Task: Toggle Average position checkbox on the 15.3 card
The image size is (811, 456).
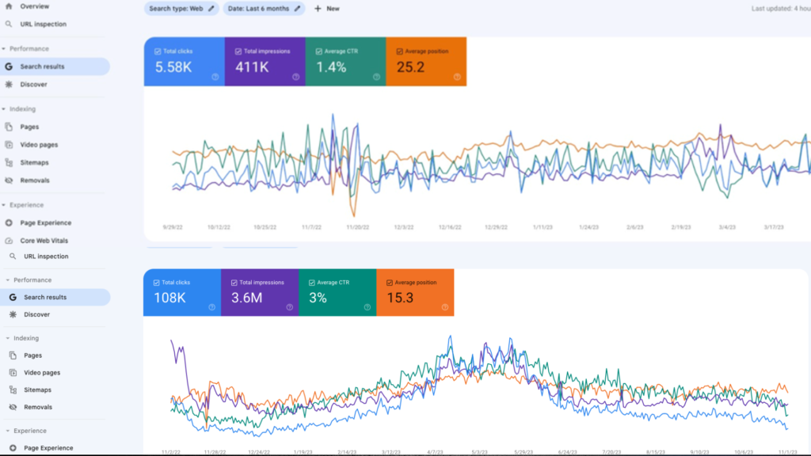Action: (388, 282)
